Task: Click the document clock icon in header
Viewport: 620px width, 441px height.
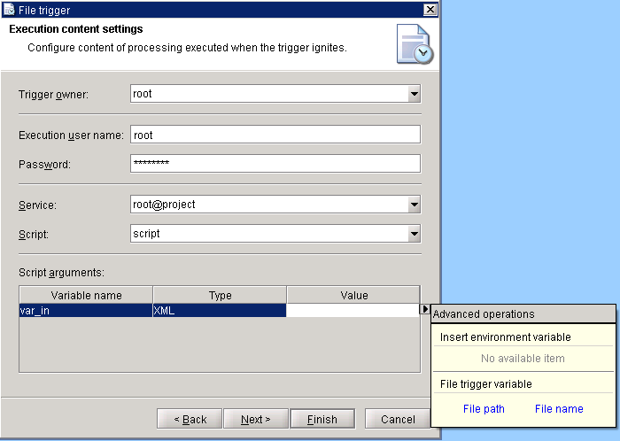Action: click(x=414, y=43)
